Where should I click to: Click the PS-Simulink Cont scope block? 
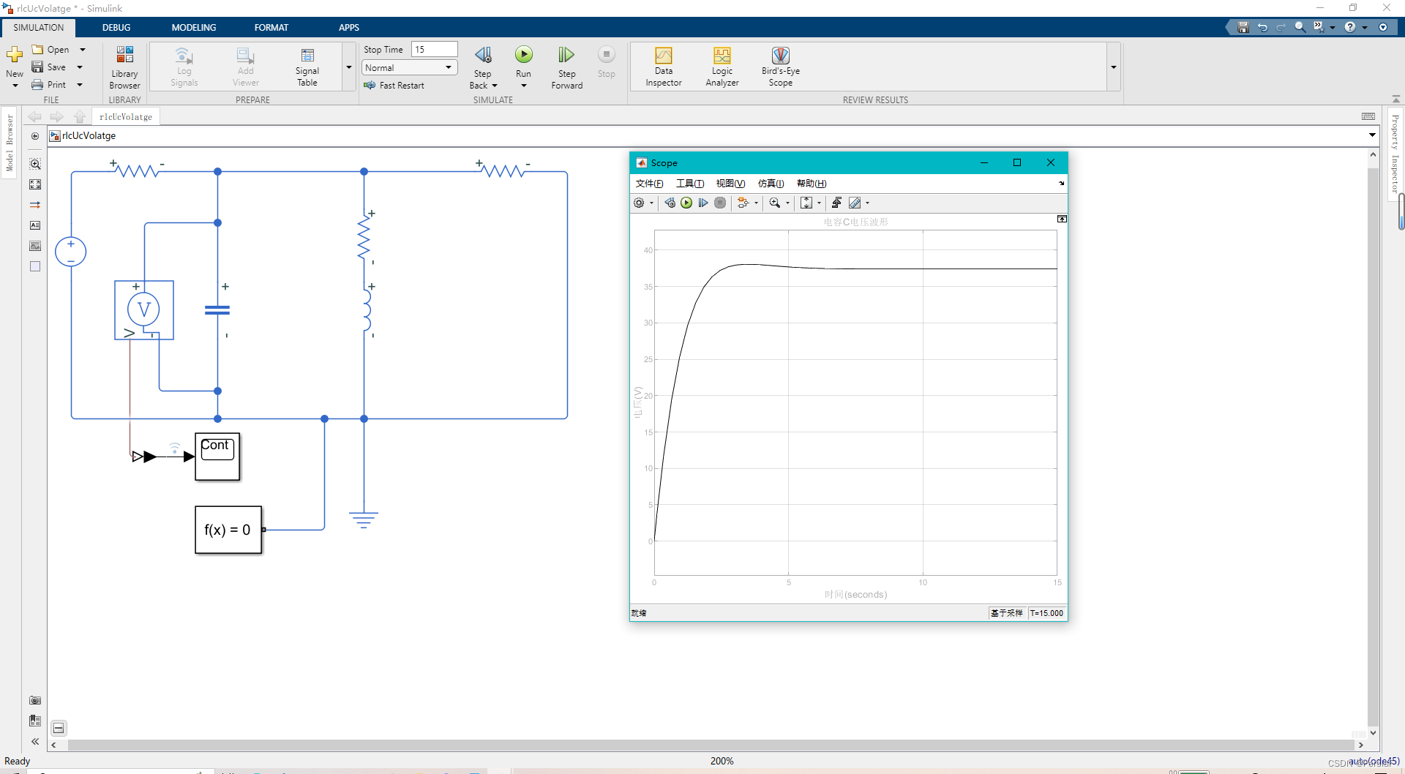(217, 456)
